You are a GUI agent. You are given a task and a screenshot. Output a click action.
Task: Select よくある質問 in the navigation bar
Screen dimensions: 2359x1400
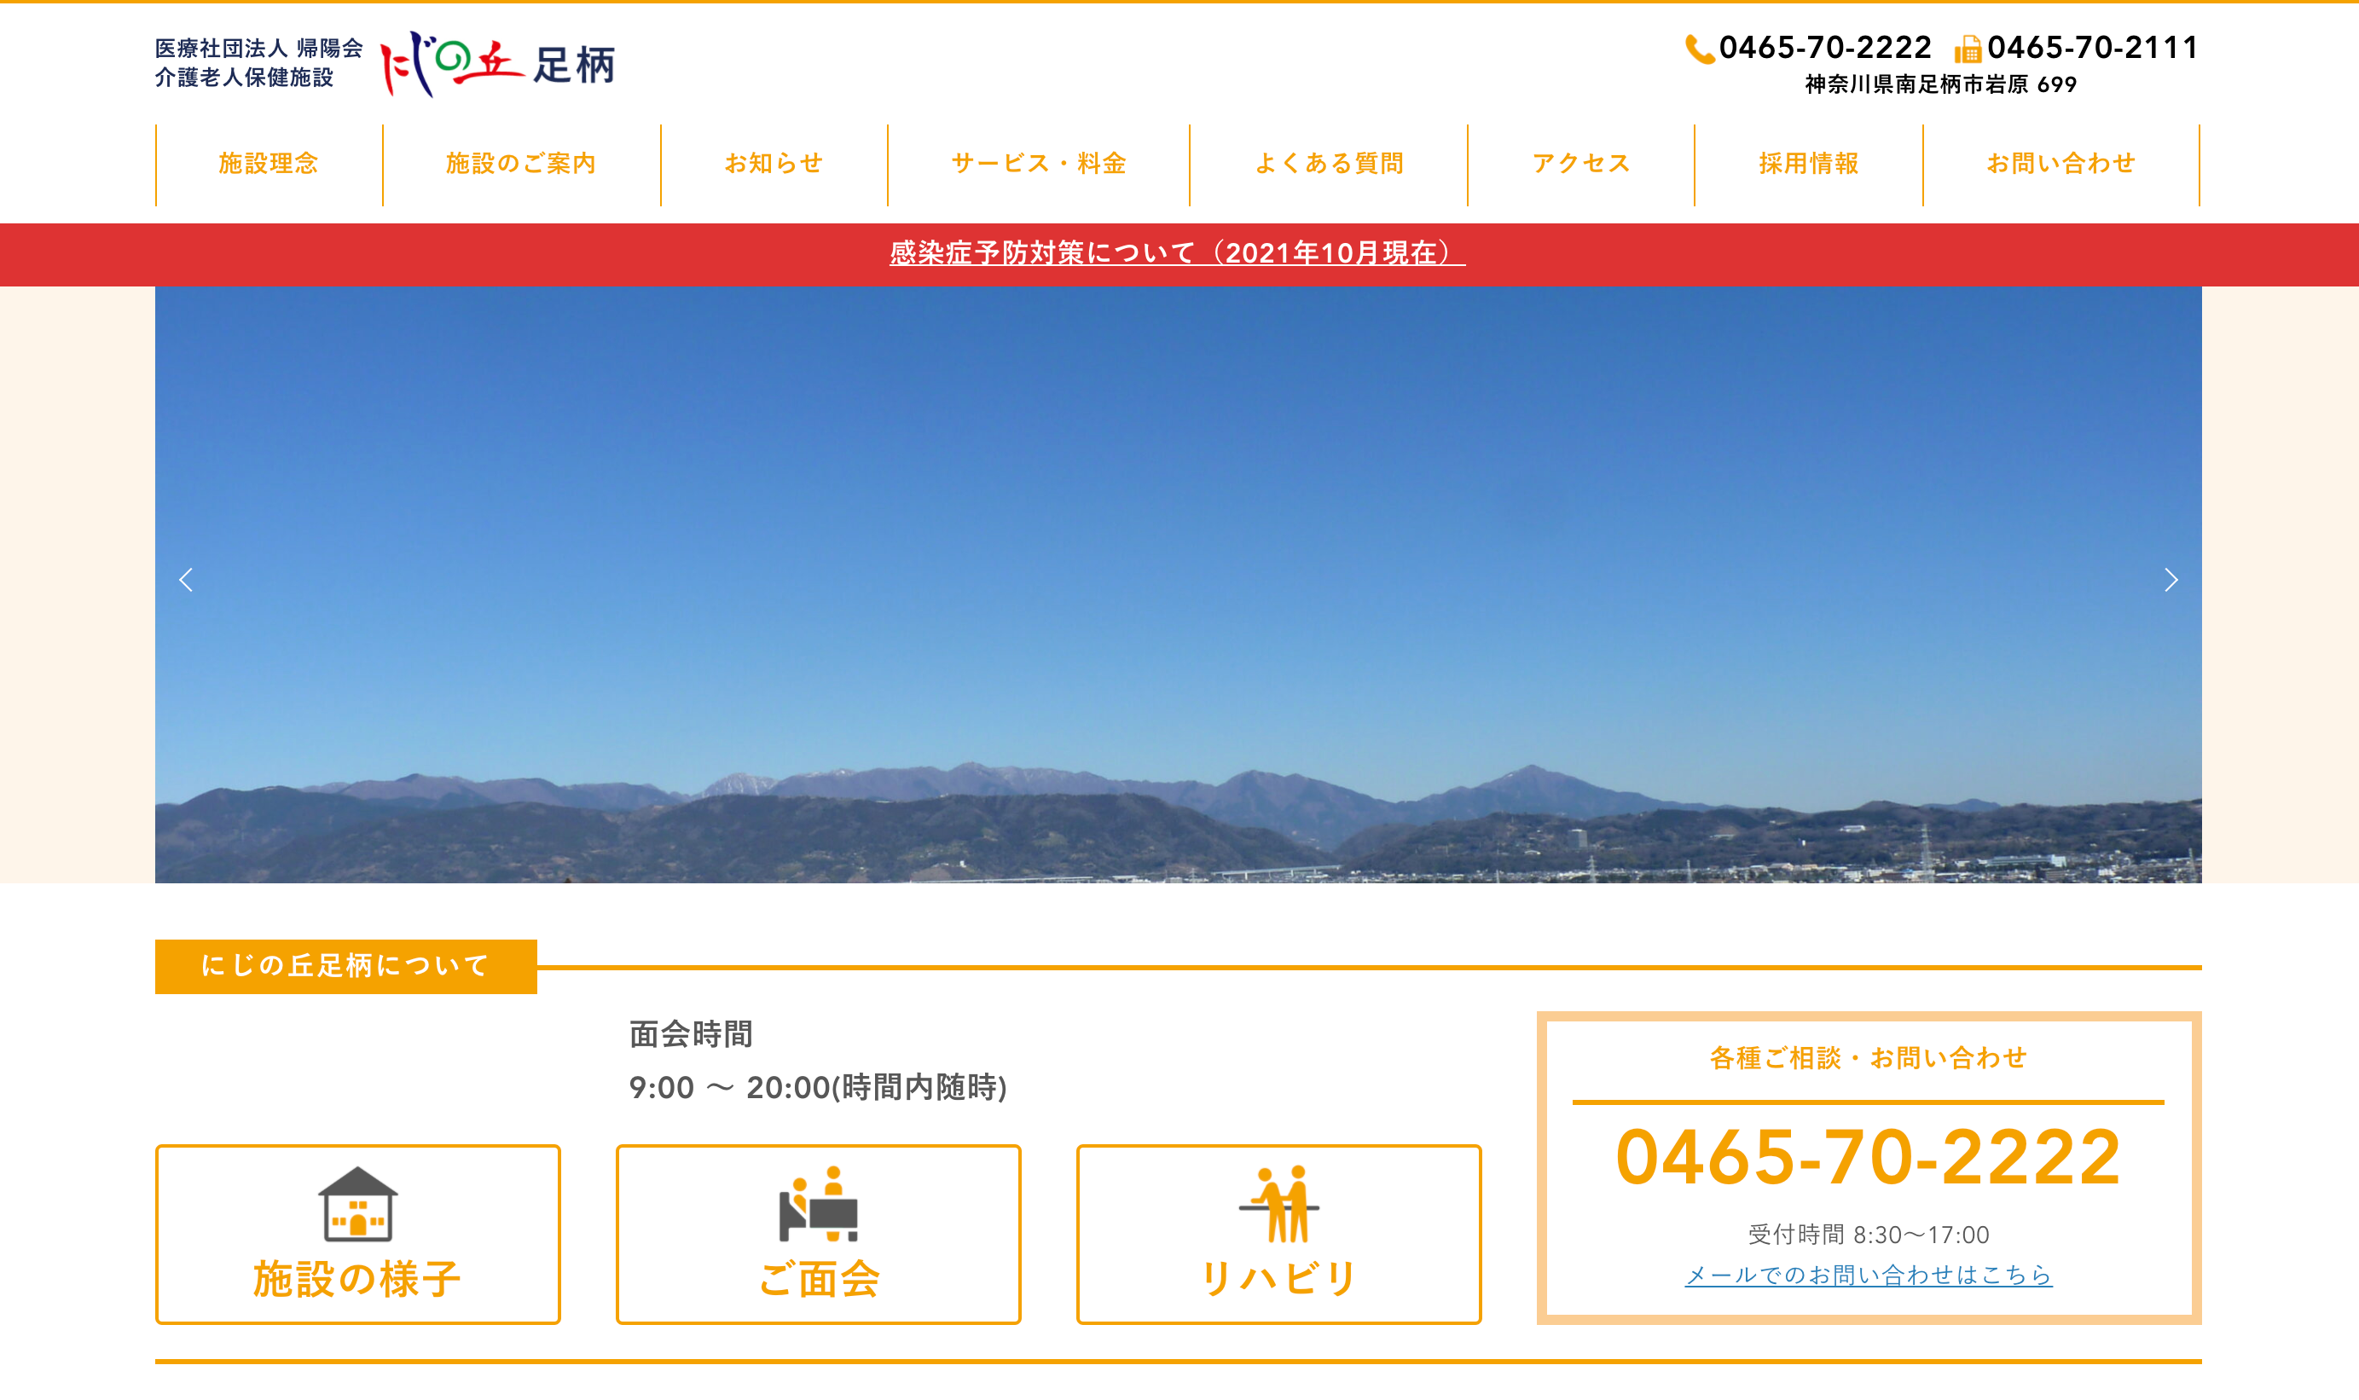point(1330,162)
